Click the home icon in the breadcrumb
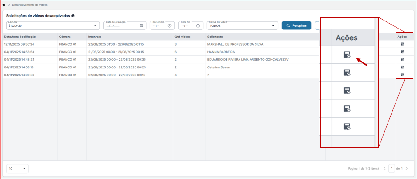This screenshot has width=417, height=179. click(x=4, y=5)
